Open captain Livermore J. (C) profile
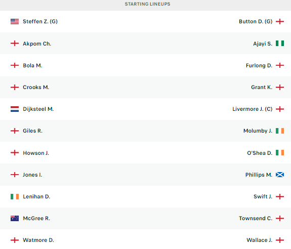This screenshot has height=249, width=291. pyautogui.click(x=252, y=109)
